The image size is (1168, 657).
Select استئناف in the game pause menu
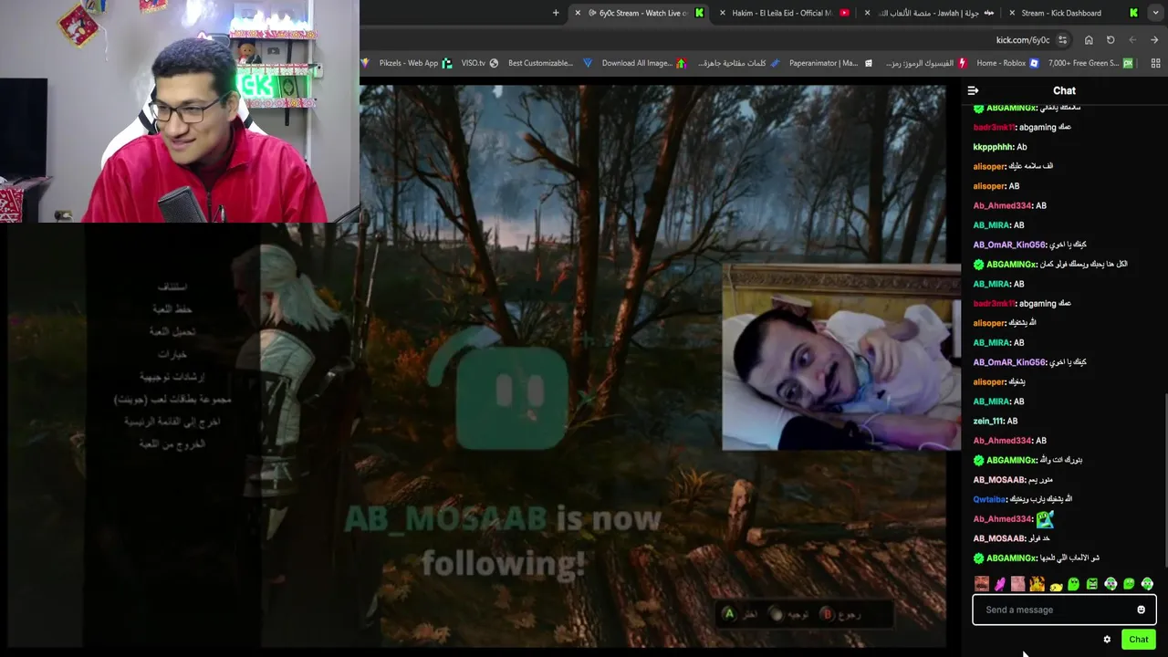point(172,287)
